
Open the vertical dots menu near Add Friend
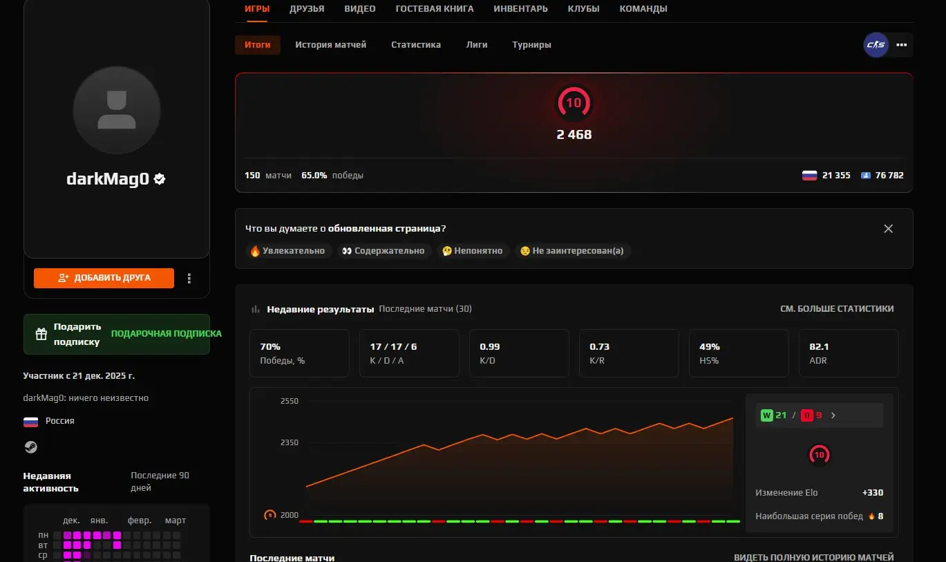click(x=189, y=278)
